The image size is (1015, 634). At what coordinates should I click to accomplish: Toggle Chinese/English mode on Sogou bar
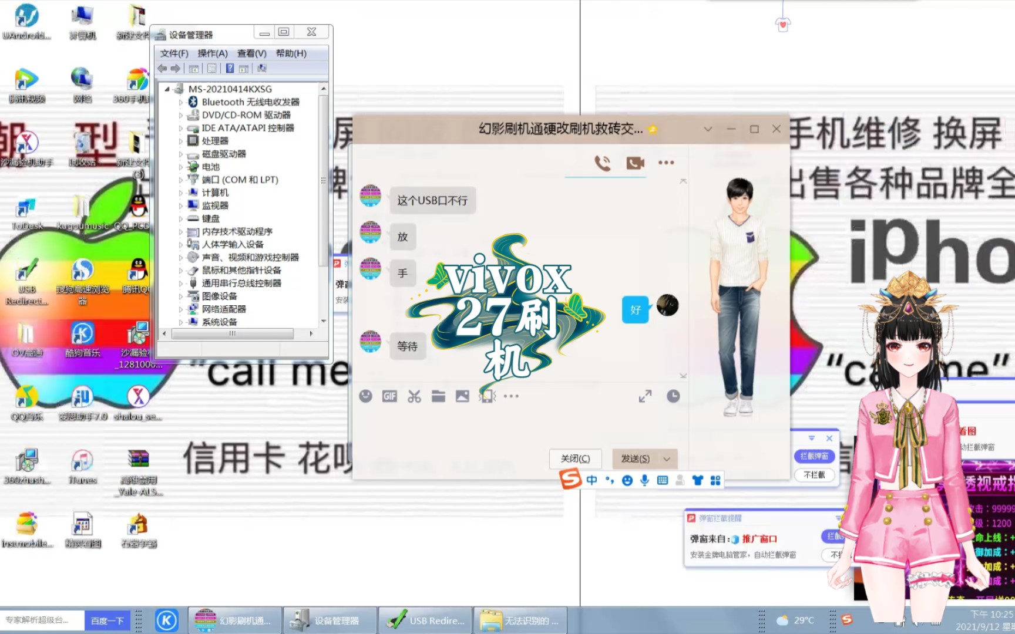click(x=591, y=480)
